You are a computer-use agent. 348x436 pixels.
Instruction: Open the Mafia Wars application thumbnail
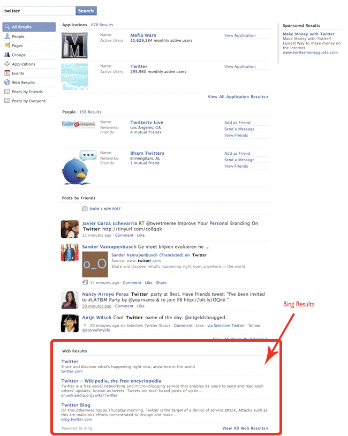(x=74, y=46)
